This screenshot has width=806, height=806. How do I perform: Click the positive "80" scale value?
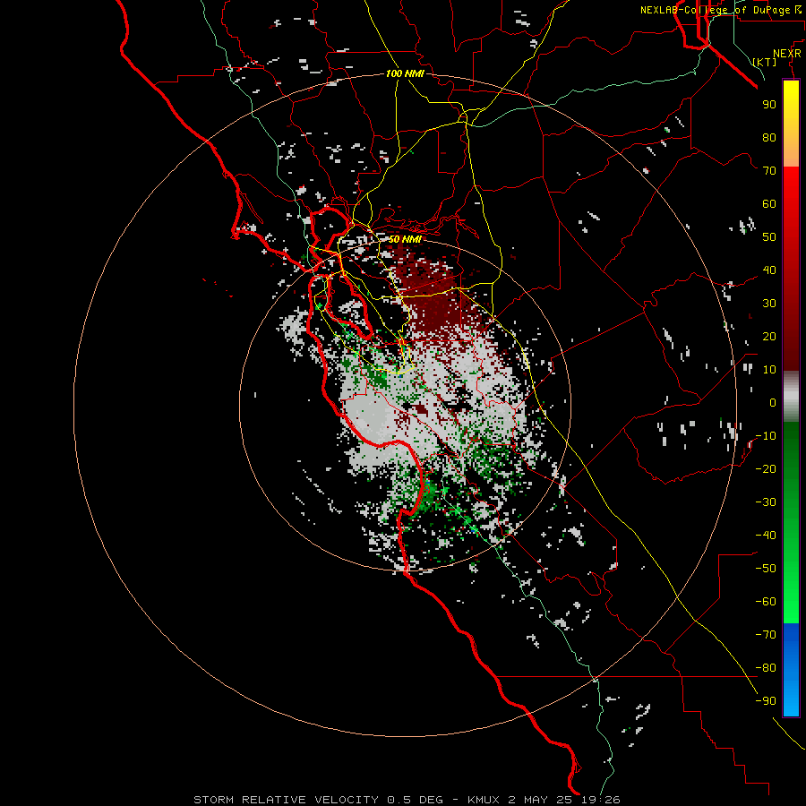[x=769, y=137]
